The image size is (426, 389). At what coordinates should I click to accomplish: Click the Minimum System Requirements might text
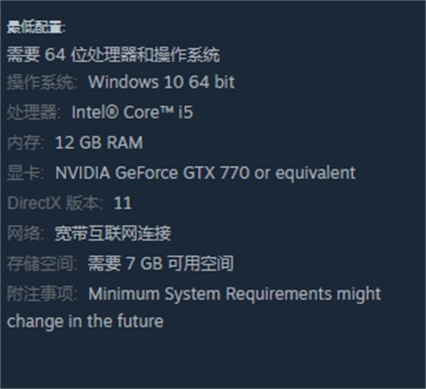pyautogui.click(x=235, y=294)
